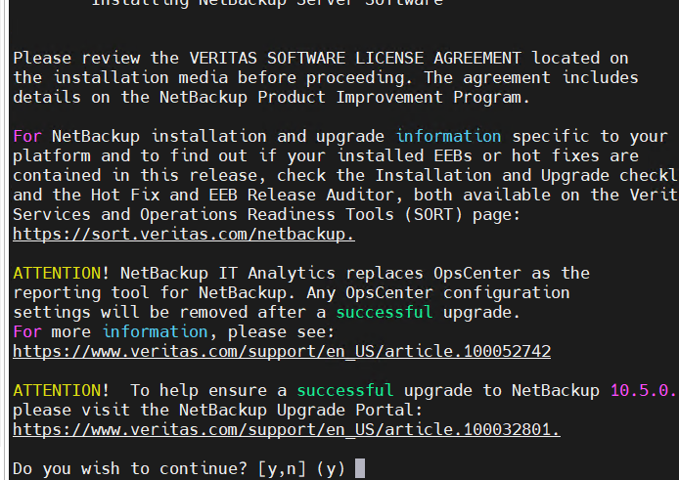Click the magenta 'For' before 'NetBackup installation'

click(x=27, y=136)
